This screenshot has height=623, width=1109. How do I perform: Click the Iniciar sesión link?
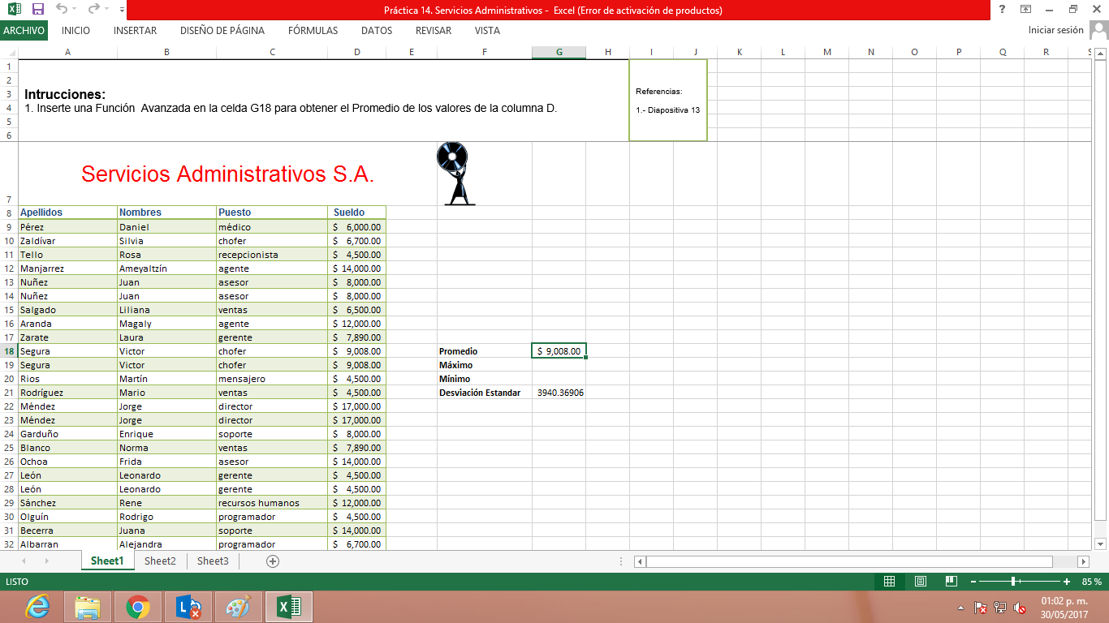pyautogui.click(x=1055, y=30)
